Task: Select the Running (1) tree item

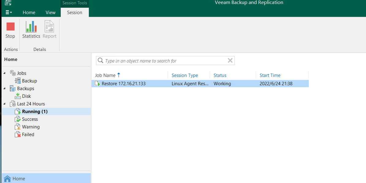Action: click(35, 112)
